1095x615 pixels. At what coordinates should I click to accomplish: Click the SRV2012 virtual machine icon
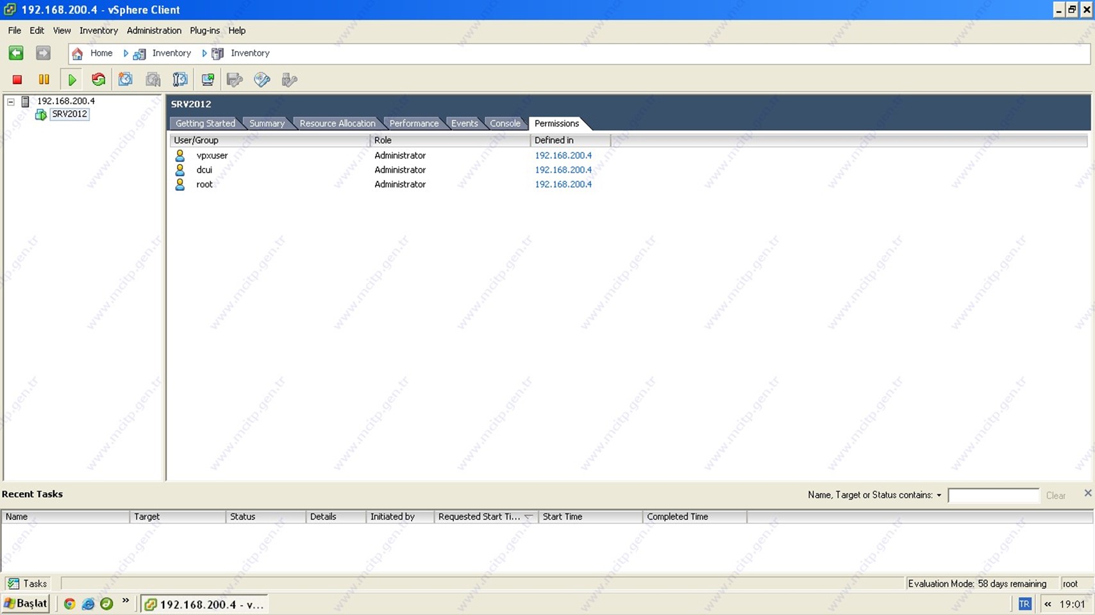(x=41, y=115)
